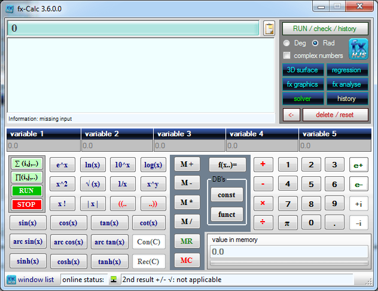Insert the tanh(x) function

[x=109, y=261]
